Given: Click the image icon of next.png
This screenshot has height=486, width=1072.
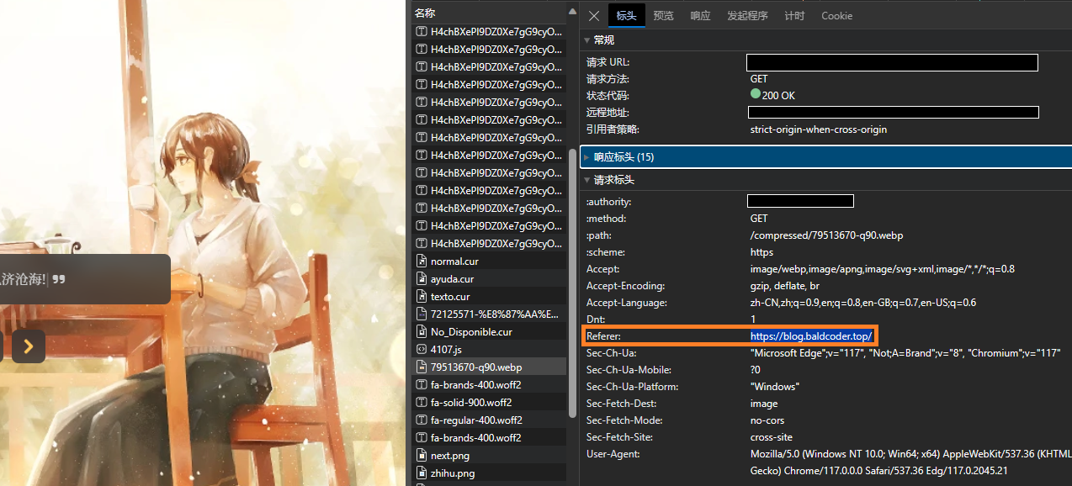Looking at the screenshot, I should 422,456.
